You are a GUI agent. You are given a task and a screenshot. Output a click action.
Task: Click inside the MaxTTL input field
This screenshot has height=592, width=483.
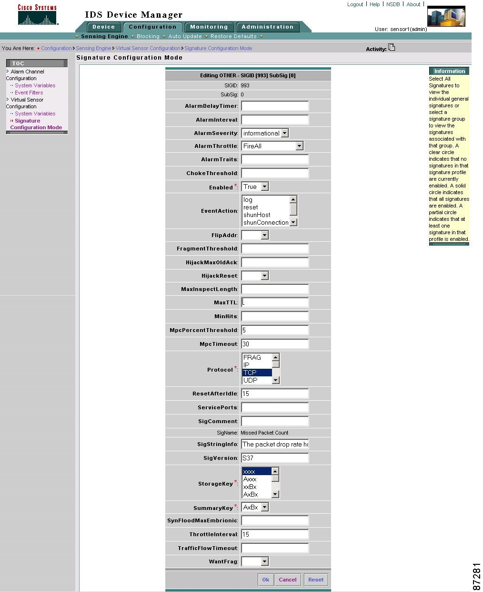(274, 302)
